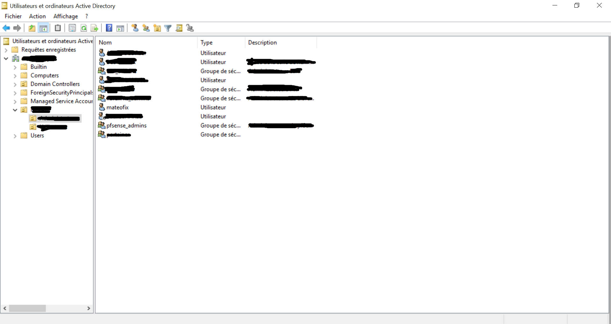Screen dimensions: 611x324
Task: Create a new group via the toolbar
Action: tap(146, 28)
